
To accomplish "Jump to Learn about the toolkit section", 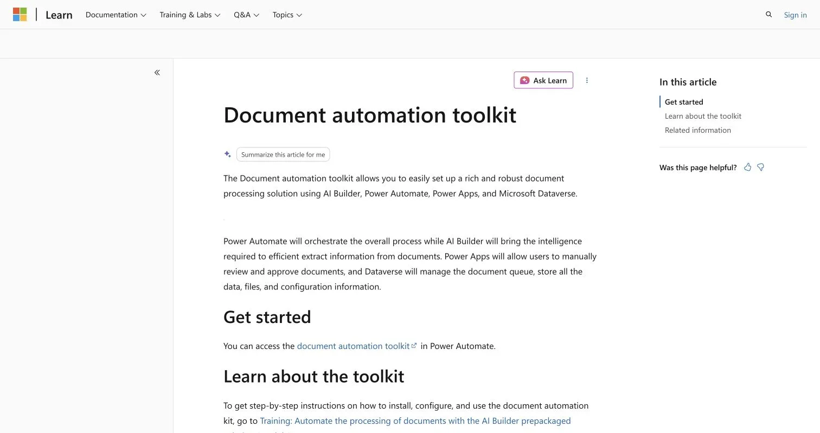I will point(703,116).
